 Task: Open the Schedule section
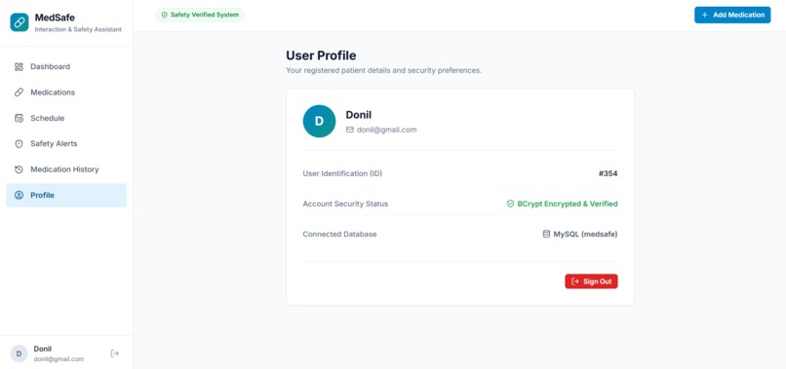click(66, 118)
